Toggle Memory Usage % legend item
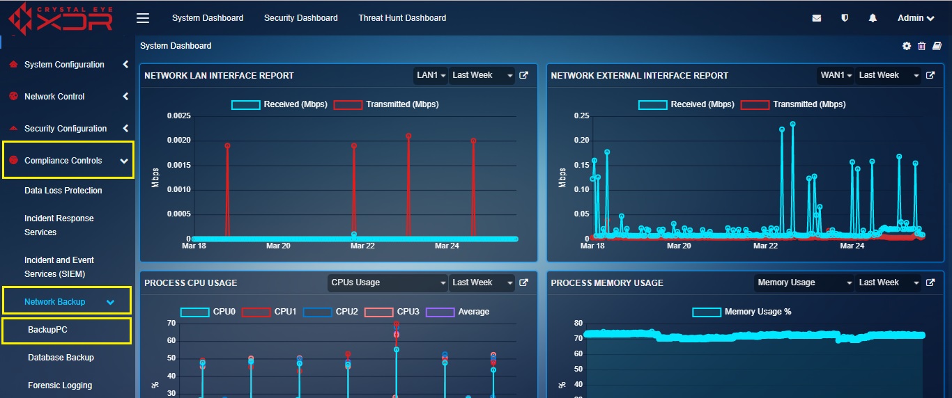952x398 pixels. [742, 312]
